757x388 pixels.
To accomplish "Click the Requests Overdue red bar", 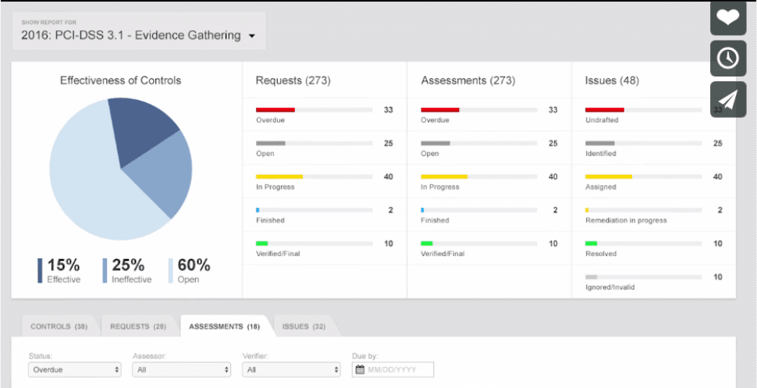I will click(x=275, y=109).
